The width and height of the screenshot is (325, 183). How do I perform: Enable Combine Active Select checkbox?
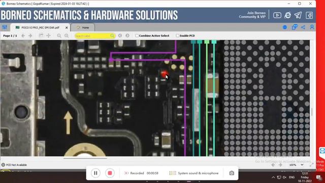click(x=137, y=36)
